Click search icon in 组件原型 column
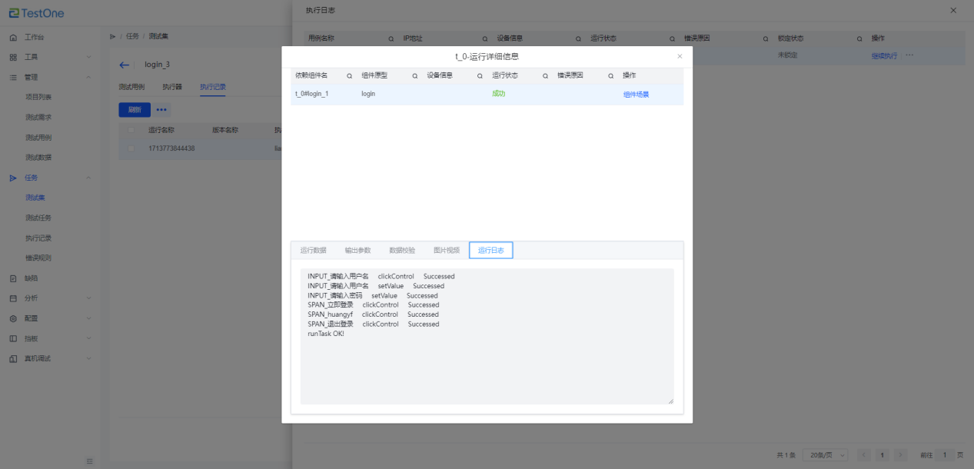Image resolution: width=974 pixels, height=469 pixels. click(414, 76)
